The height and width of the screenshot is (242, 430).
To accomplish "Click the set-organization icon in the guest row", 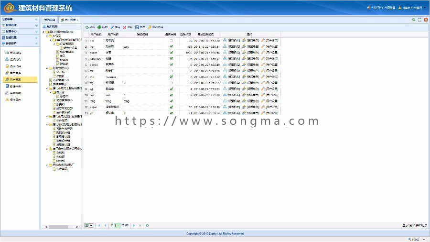I will tap(225, 53).
